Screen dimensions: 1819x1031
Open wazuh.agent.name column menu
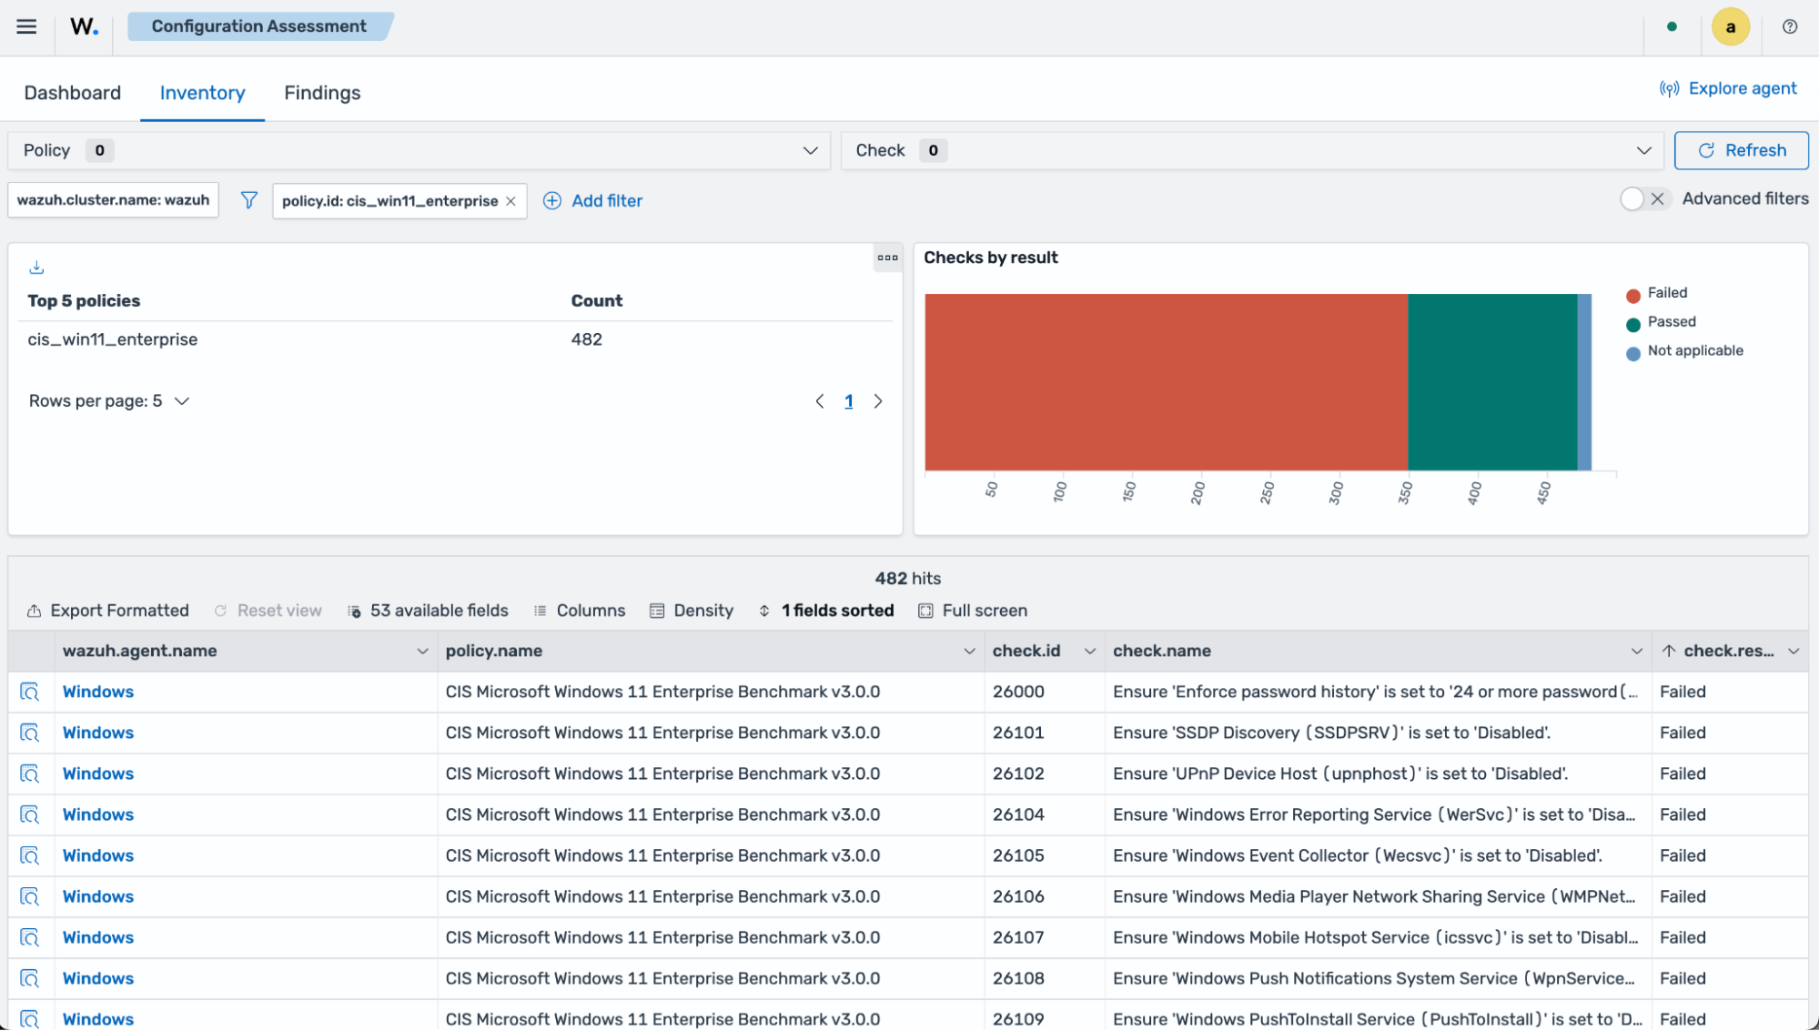pos(422,652)
